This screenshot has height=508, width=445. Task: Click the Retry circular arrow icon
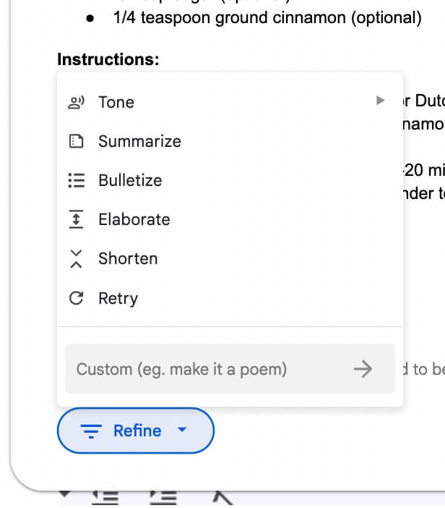pos(76,298)
